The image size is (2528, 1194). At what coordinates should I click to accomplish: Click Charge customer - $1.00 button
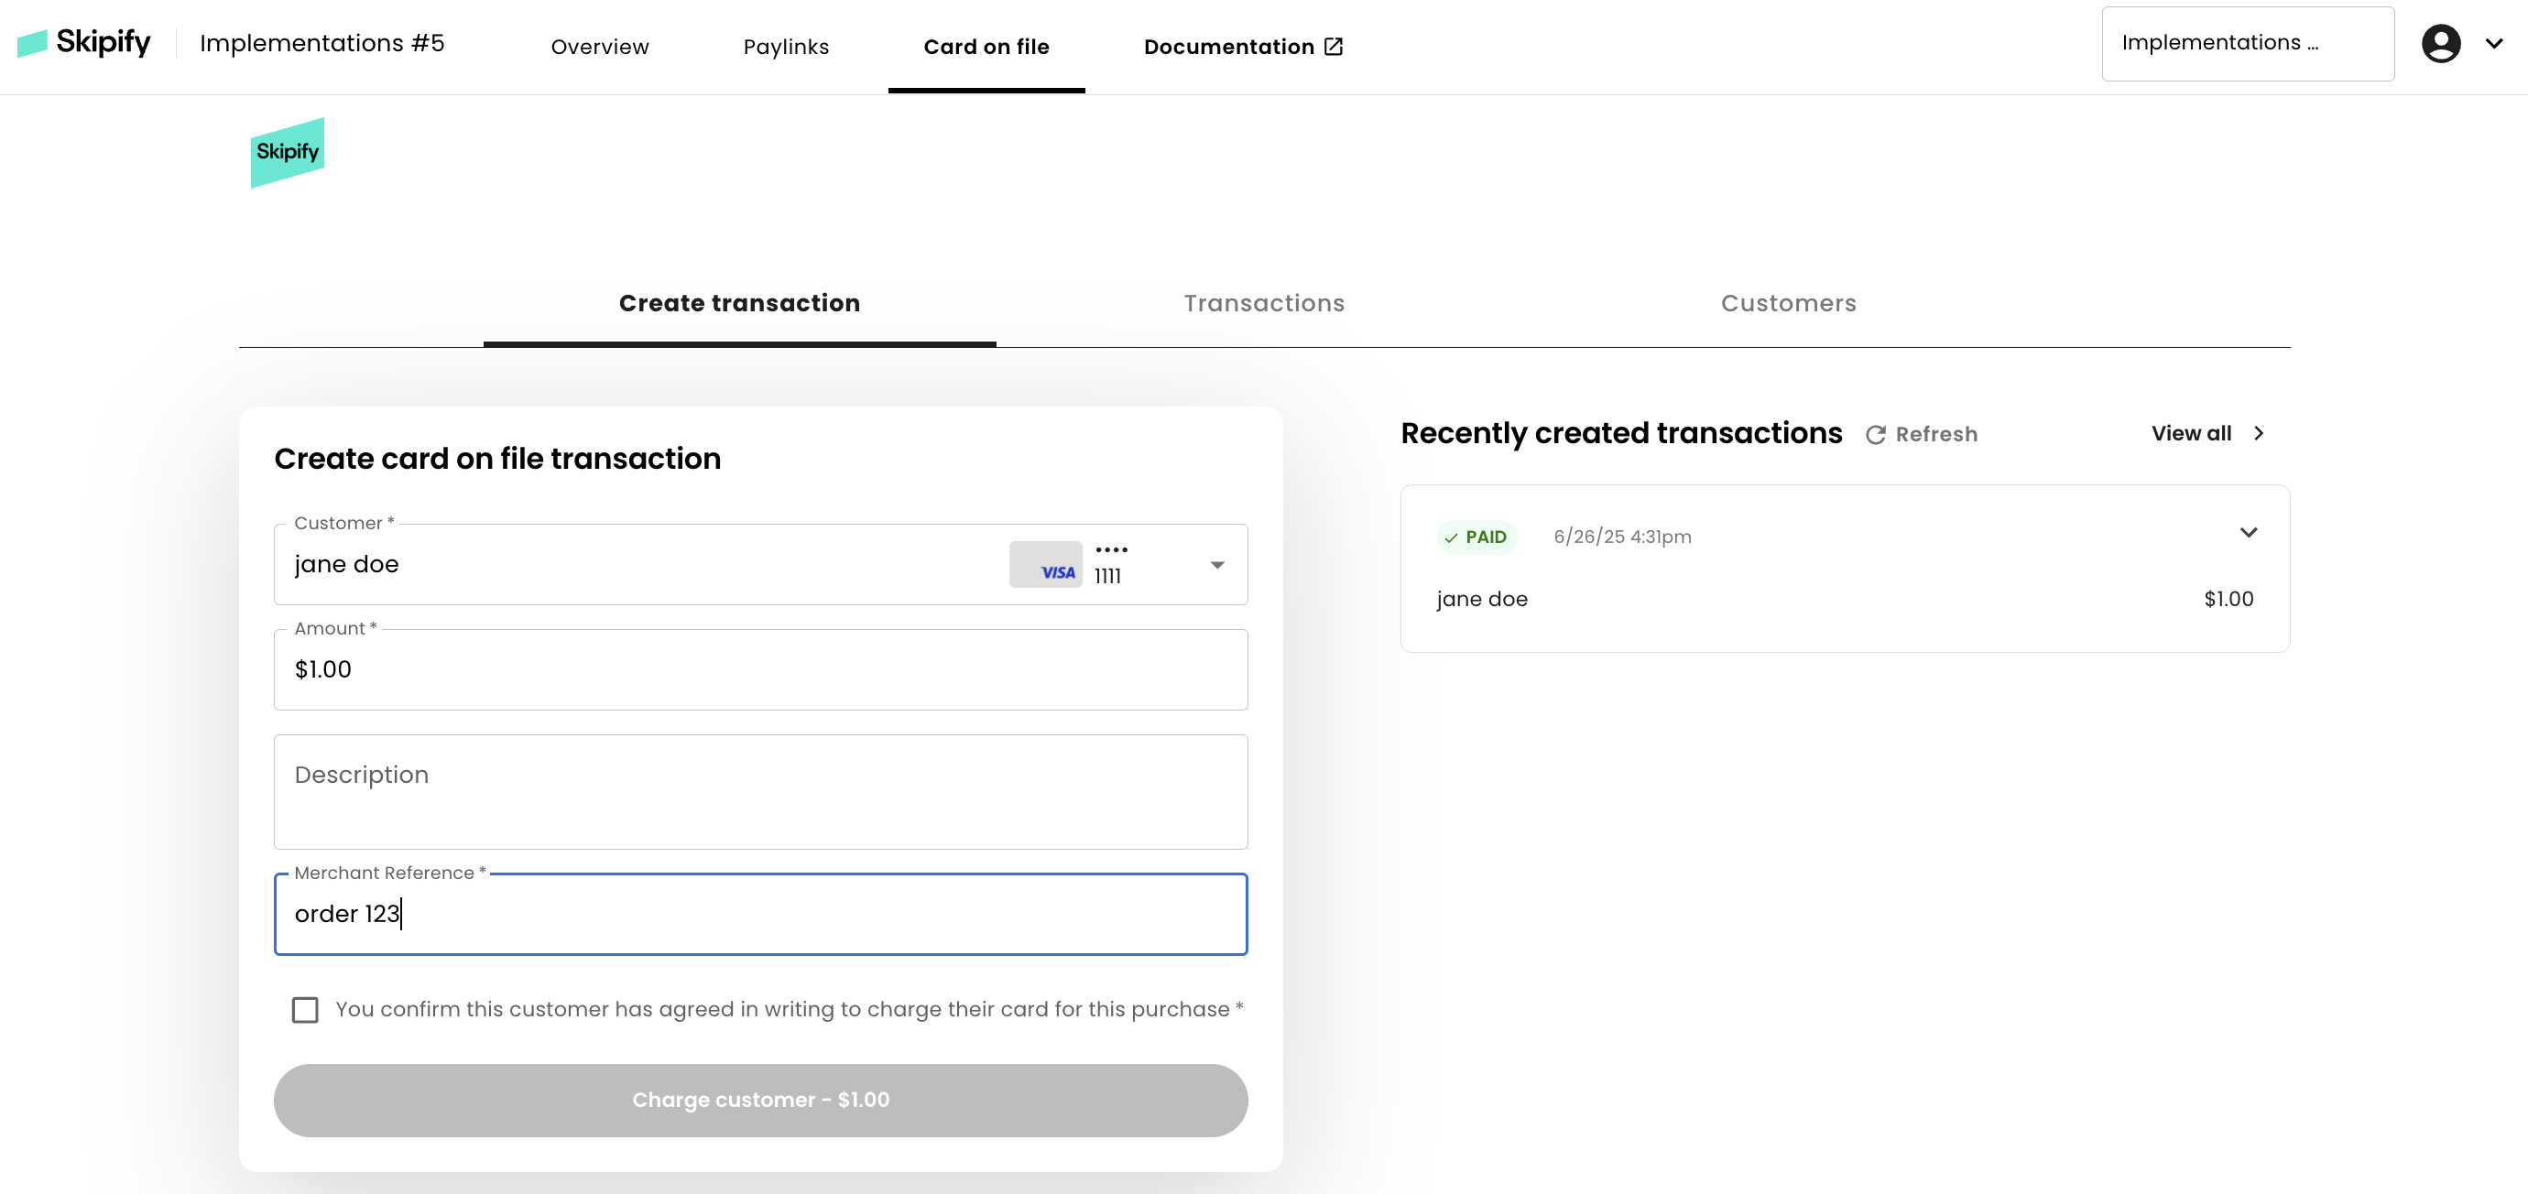pos(760,1100)
